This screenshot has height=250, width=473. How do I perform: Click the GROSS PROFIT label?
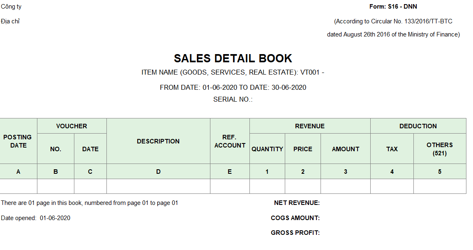click(x=295, y=233)
